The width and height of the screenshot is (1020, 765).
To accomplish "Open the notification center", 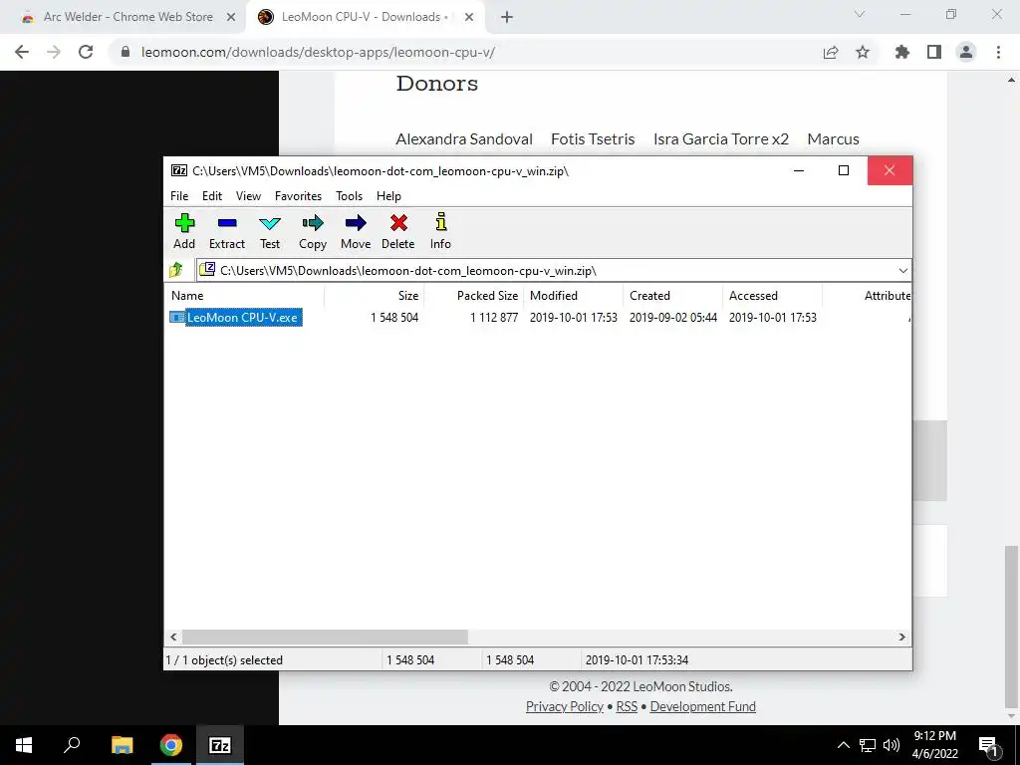I will tap(988, 745).
